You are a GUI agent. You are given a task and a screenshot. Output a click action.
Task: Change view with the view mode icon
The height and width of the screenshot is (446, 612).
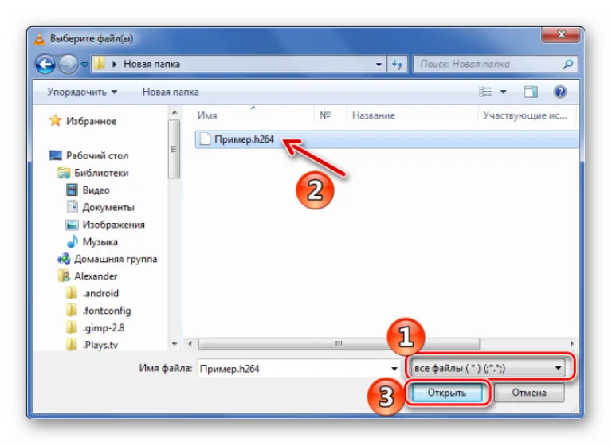pos(485,92)
